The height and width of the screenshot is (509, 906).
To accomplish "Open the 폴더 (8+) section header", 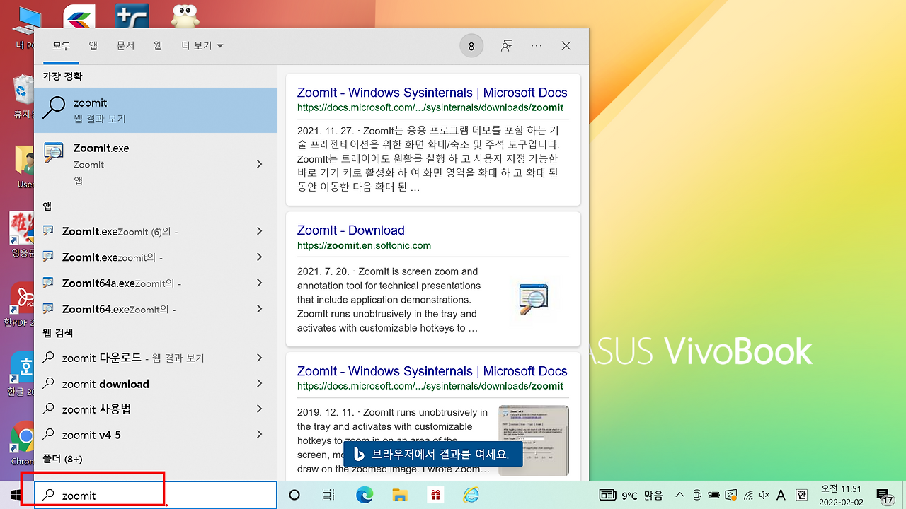I will [63, 459].
